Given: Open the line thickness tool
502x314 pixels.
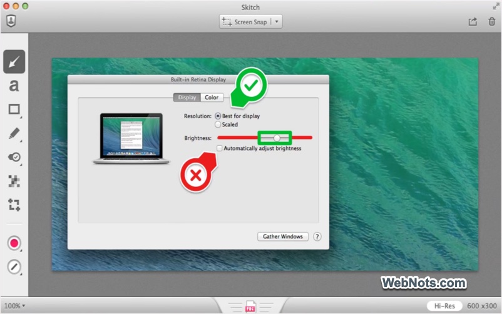Looking at the screenshot, I should 14,266.
